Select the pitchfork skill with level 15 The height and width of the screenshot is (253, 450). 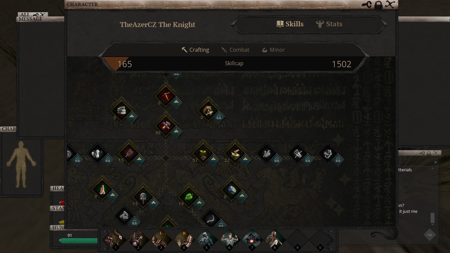click(129, 154)
